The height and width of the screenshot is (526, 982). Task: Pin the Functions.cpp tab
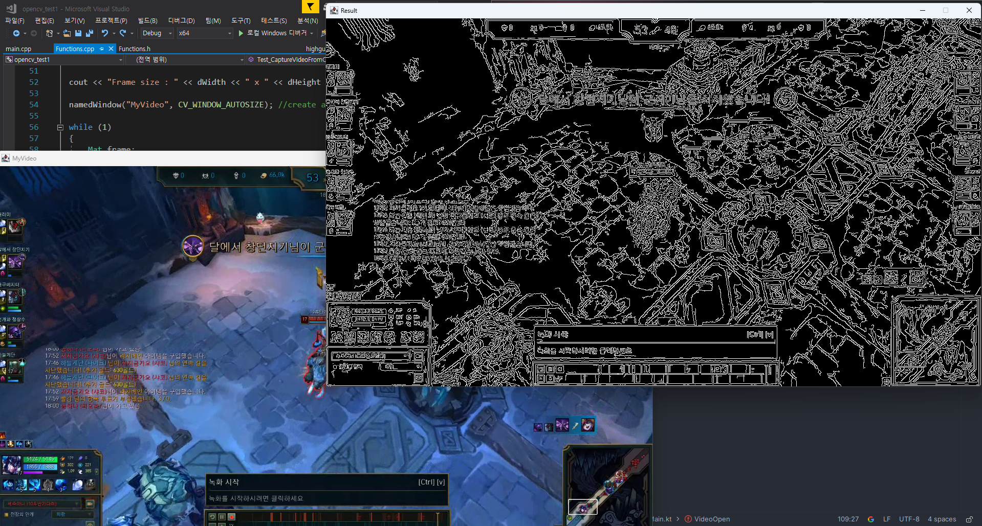[x=102, y=49]
